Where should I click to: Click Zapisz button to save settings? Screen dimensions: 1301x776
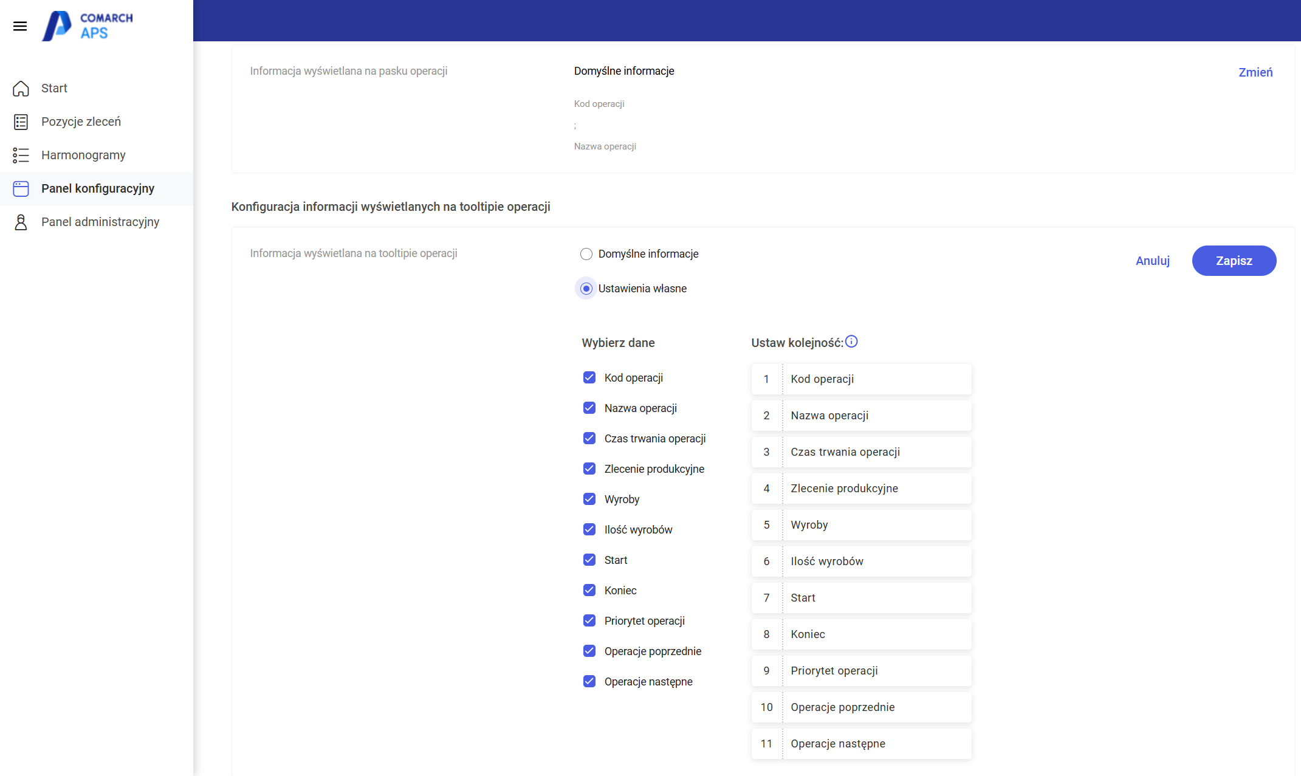1234,261
